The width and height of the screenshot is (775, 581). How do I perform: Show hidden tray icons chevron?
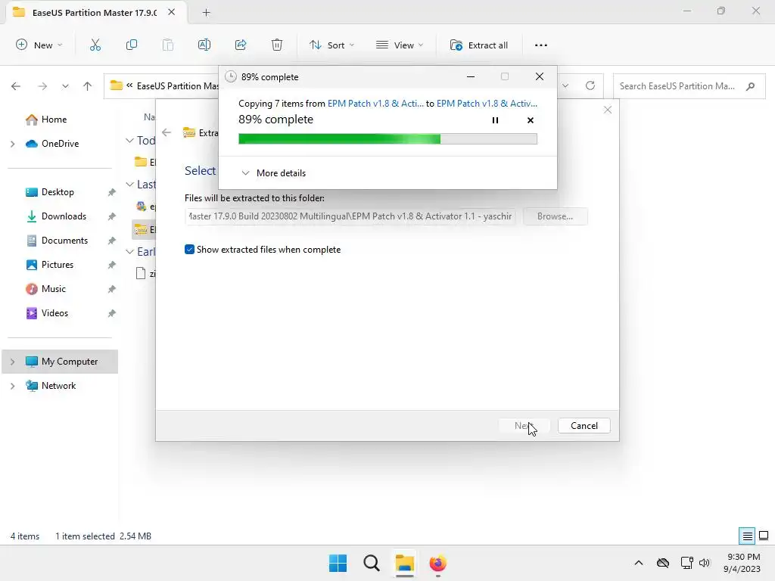tap(639, 563)
